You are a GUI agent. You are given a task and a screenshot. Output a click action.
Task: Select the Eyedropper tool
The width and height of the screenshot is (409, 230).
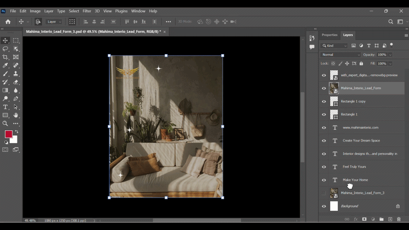6,65
